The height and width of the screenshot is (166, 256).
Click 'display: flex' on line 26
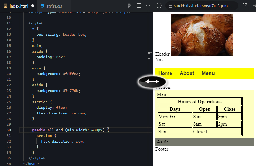click(51, 108)
